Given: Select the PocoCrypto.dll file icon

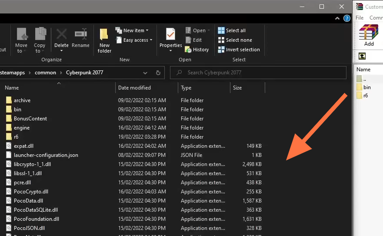Looking at the screenshot, I should [9, 192].
